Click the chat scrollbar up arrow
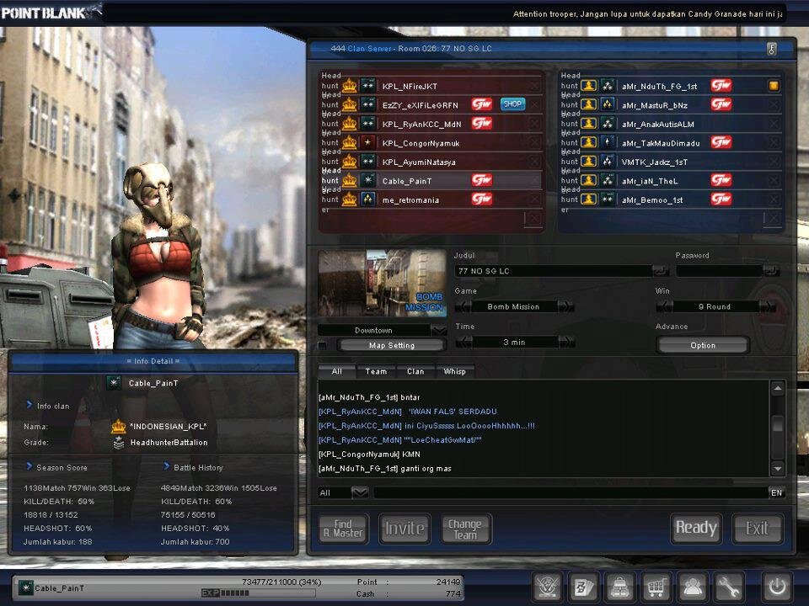 (x=778, y=388)
